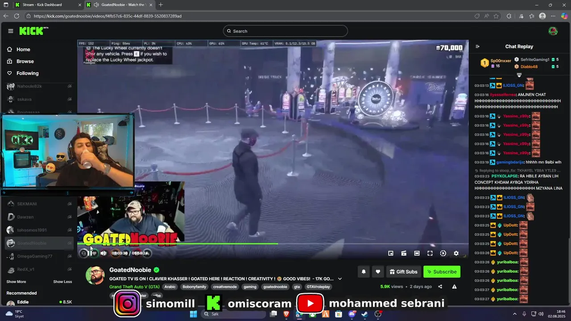The height and width of the screenshot is (321, 571).
Task: Open RedX_v1 channel in sidebar
Action: click(x=39, y=269)
